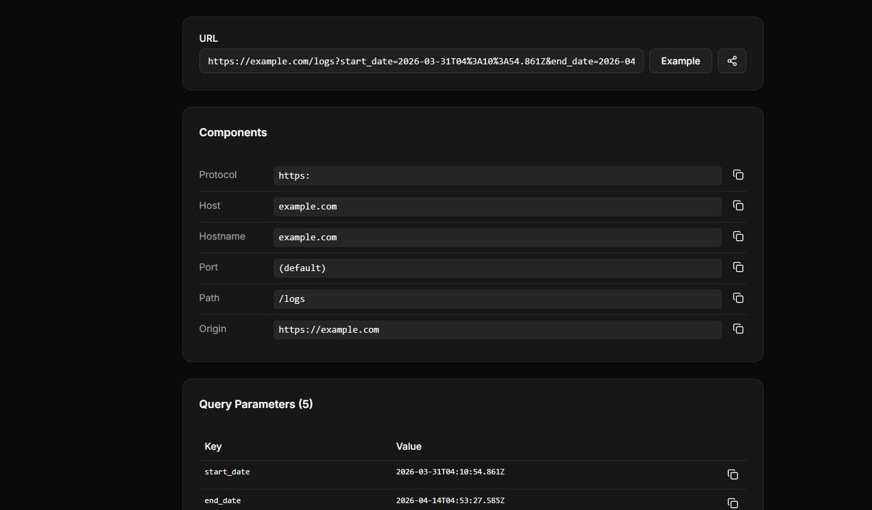
Task: Copy the Hostname component
Action: pyautogui.click(x=738, y=236)
